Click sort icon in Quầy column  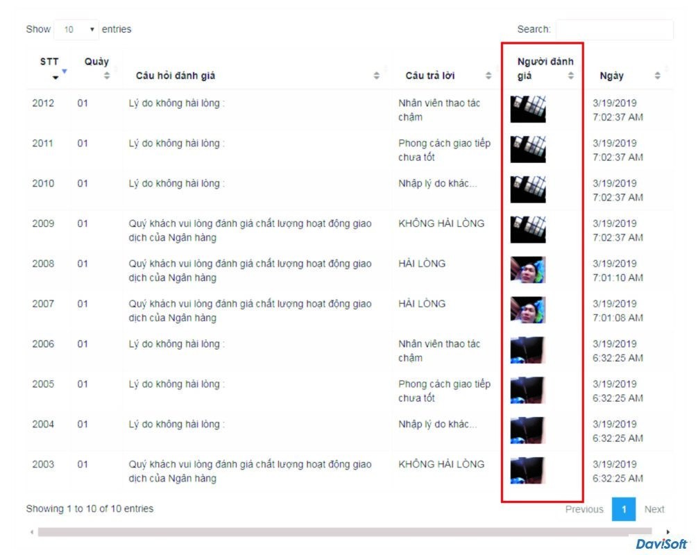[x=106, y=76]
